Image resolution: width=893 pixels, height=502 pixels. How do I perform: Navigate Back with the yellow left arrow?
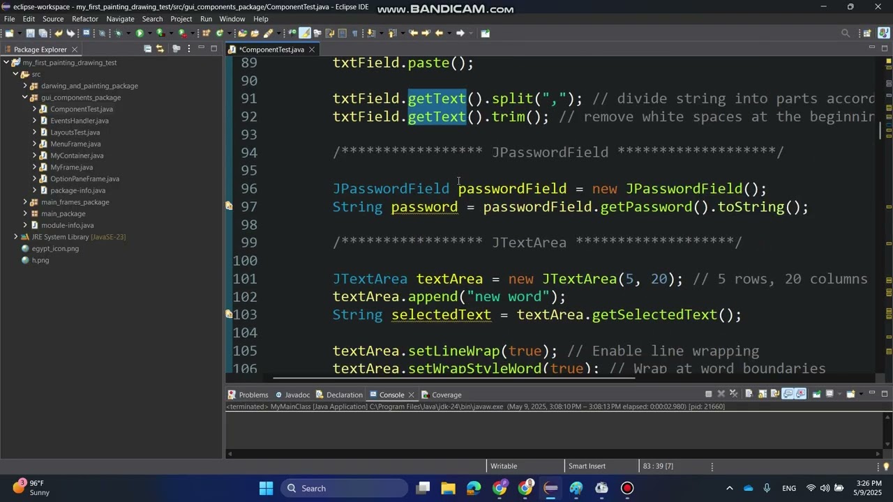point(440,33)
